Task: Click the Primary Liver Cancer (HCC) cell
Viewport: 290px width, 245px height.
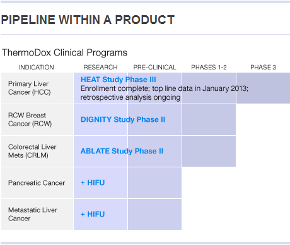Action: (x=37, y=88)
